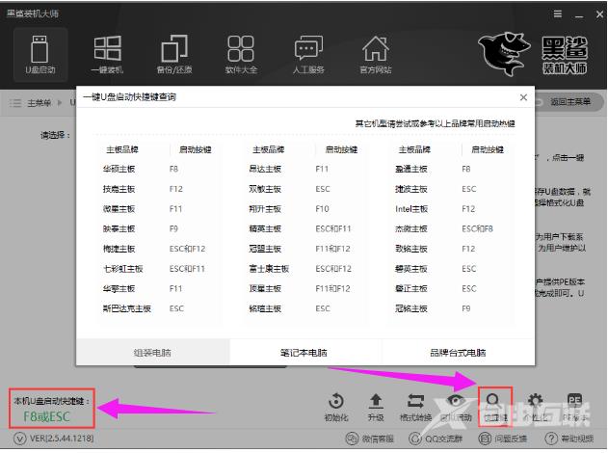Click the 精英主板 row label
The height and width of the screenshot is (453, 608).
click(265, 228)
